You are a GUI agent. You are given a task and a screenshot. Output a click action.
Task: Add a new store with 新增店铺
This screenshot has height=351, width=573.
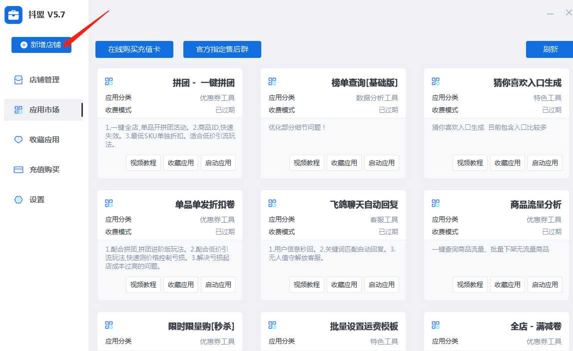(x=41, y=45)
